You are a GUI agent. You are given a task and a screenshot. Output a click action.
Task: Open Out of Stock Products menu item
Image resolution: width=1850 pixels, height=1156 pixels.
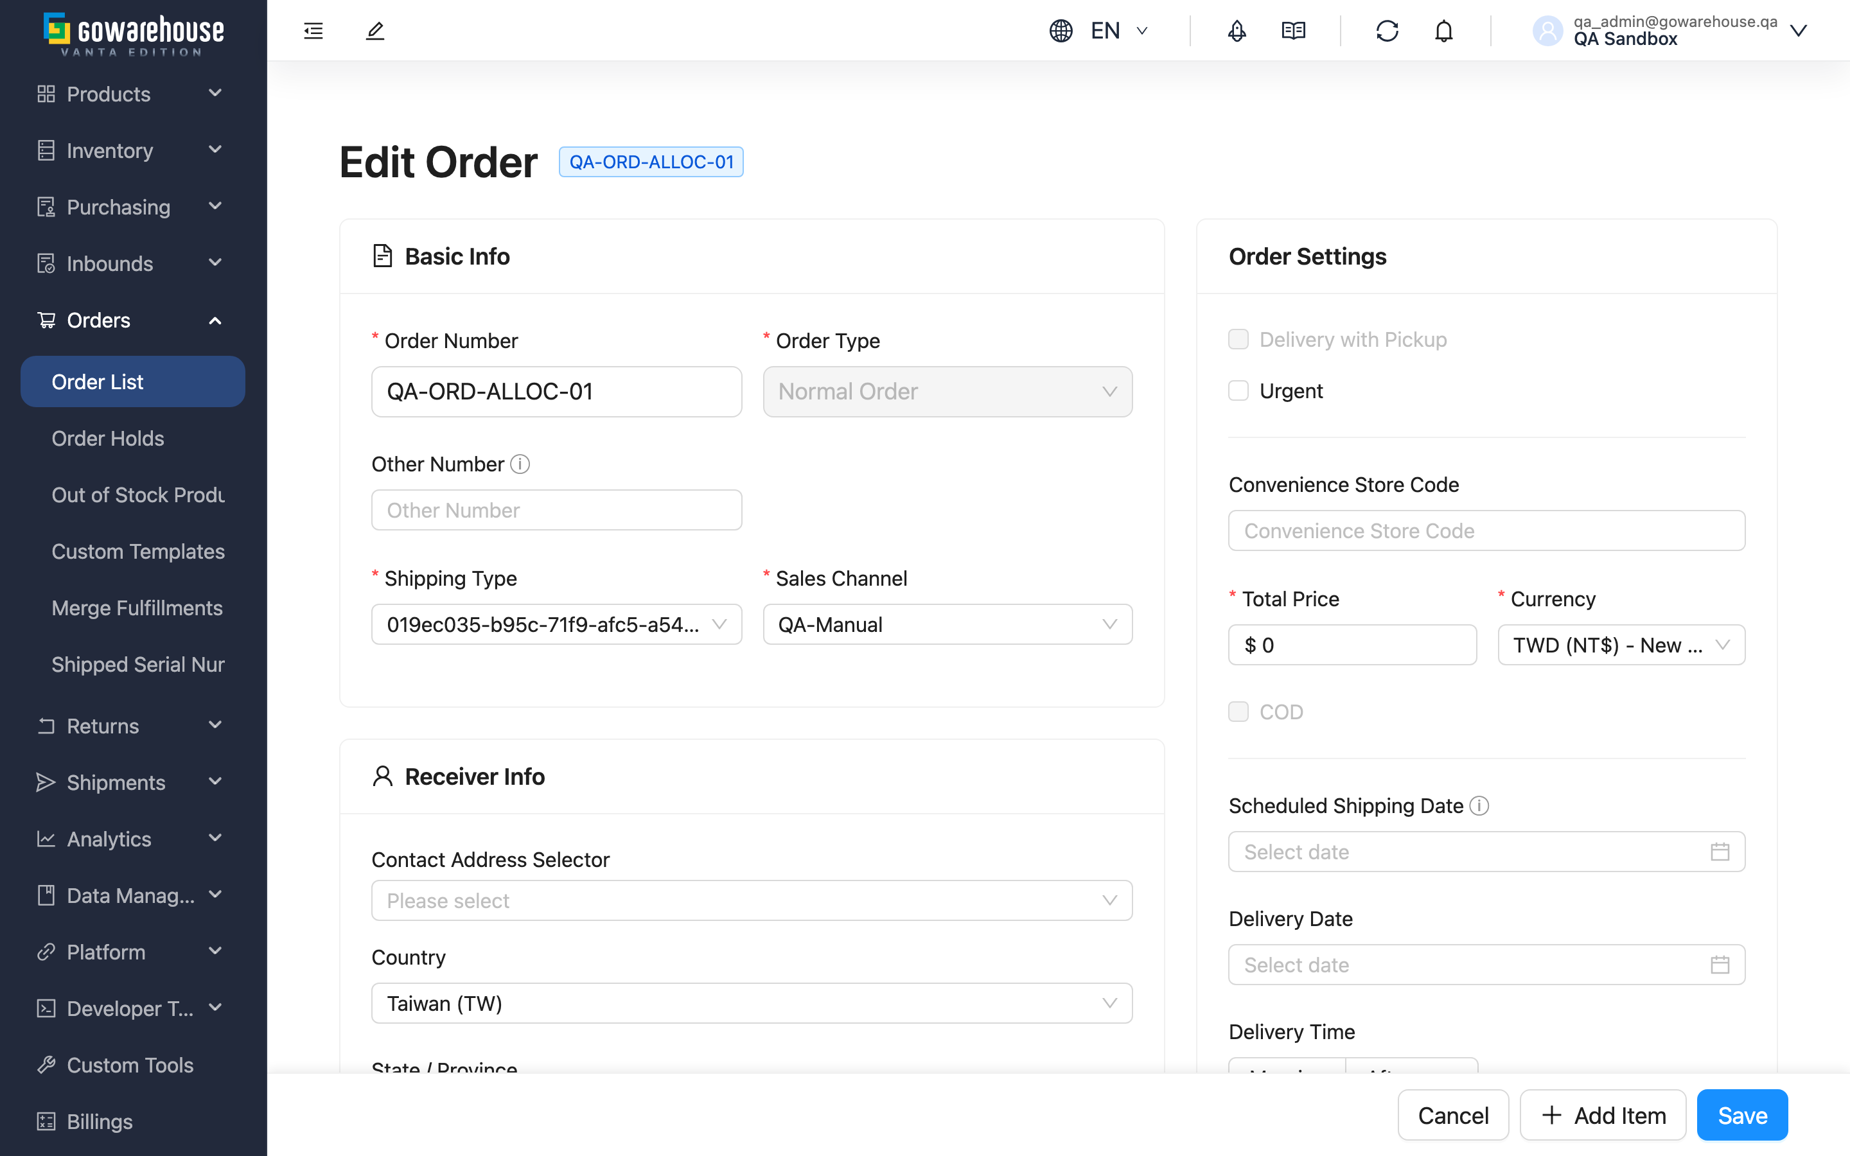point(133,495)
